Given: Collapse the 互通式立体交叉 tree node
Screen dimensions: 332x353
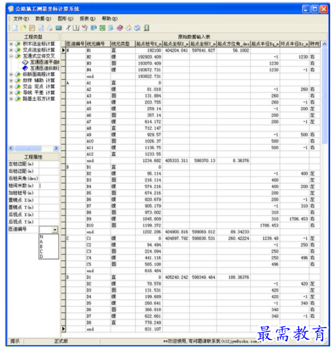Looking at the screenshot, I should (x=11, y=56).
